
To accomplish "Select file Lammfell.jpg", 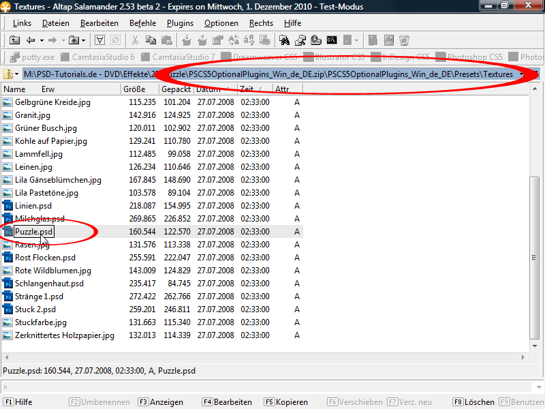I will click(39, 154).
